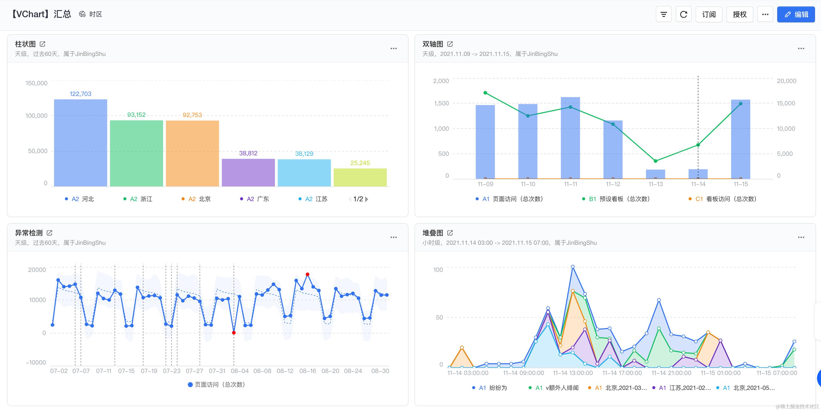821x411 pixels.
Task: Open 异常检测 external link icon
Action: click(49, 233)
